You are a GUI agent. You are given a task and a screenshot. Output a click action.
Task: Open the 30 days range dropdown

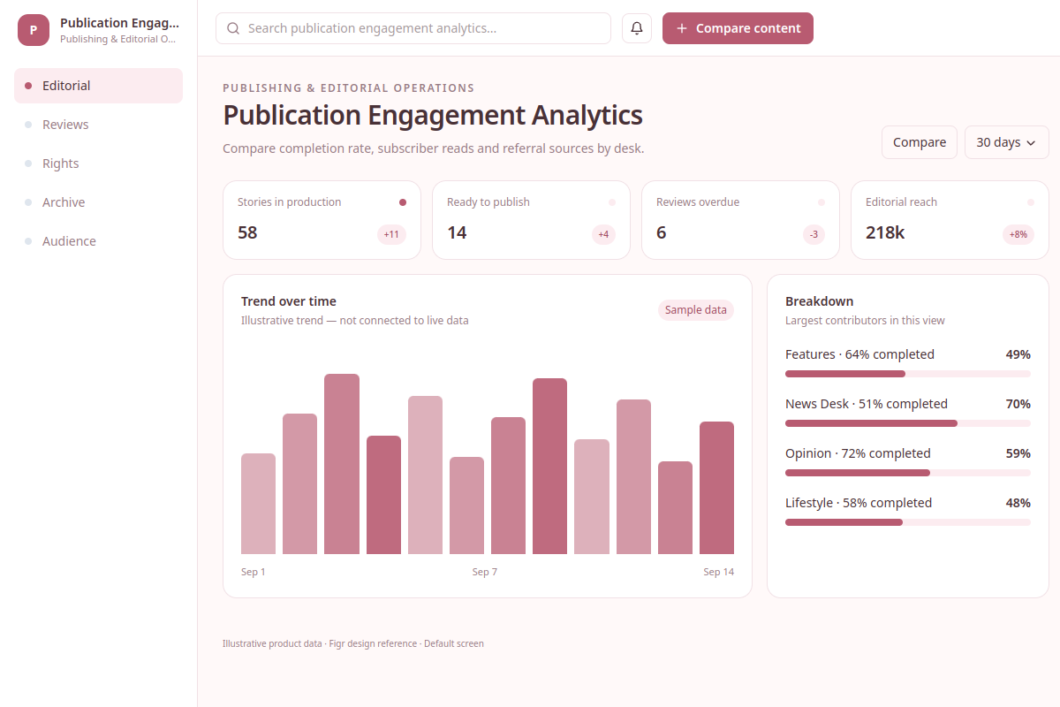1007,142
